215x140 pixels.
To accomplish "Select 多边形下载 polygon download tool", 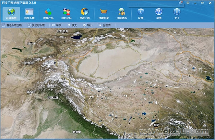I will click(x=36, y=25).
